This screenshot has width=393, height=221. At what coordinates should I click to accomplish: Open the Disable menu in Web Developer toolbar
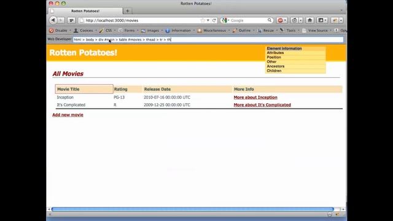coord(59,31)
